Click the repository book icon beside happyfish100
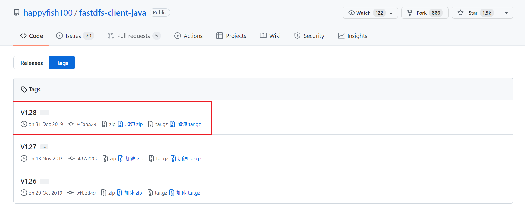The width and height of the screenshot is (525, 204). tap(17, 13)
